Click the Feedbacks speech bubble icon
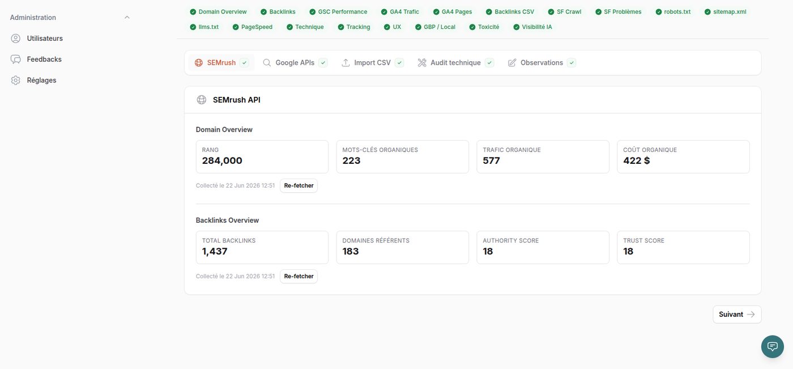The height and width of the screenshot is (369, 793). tap(16, 60)
